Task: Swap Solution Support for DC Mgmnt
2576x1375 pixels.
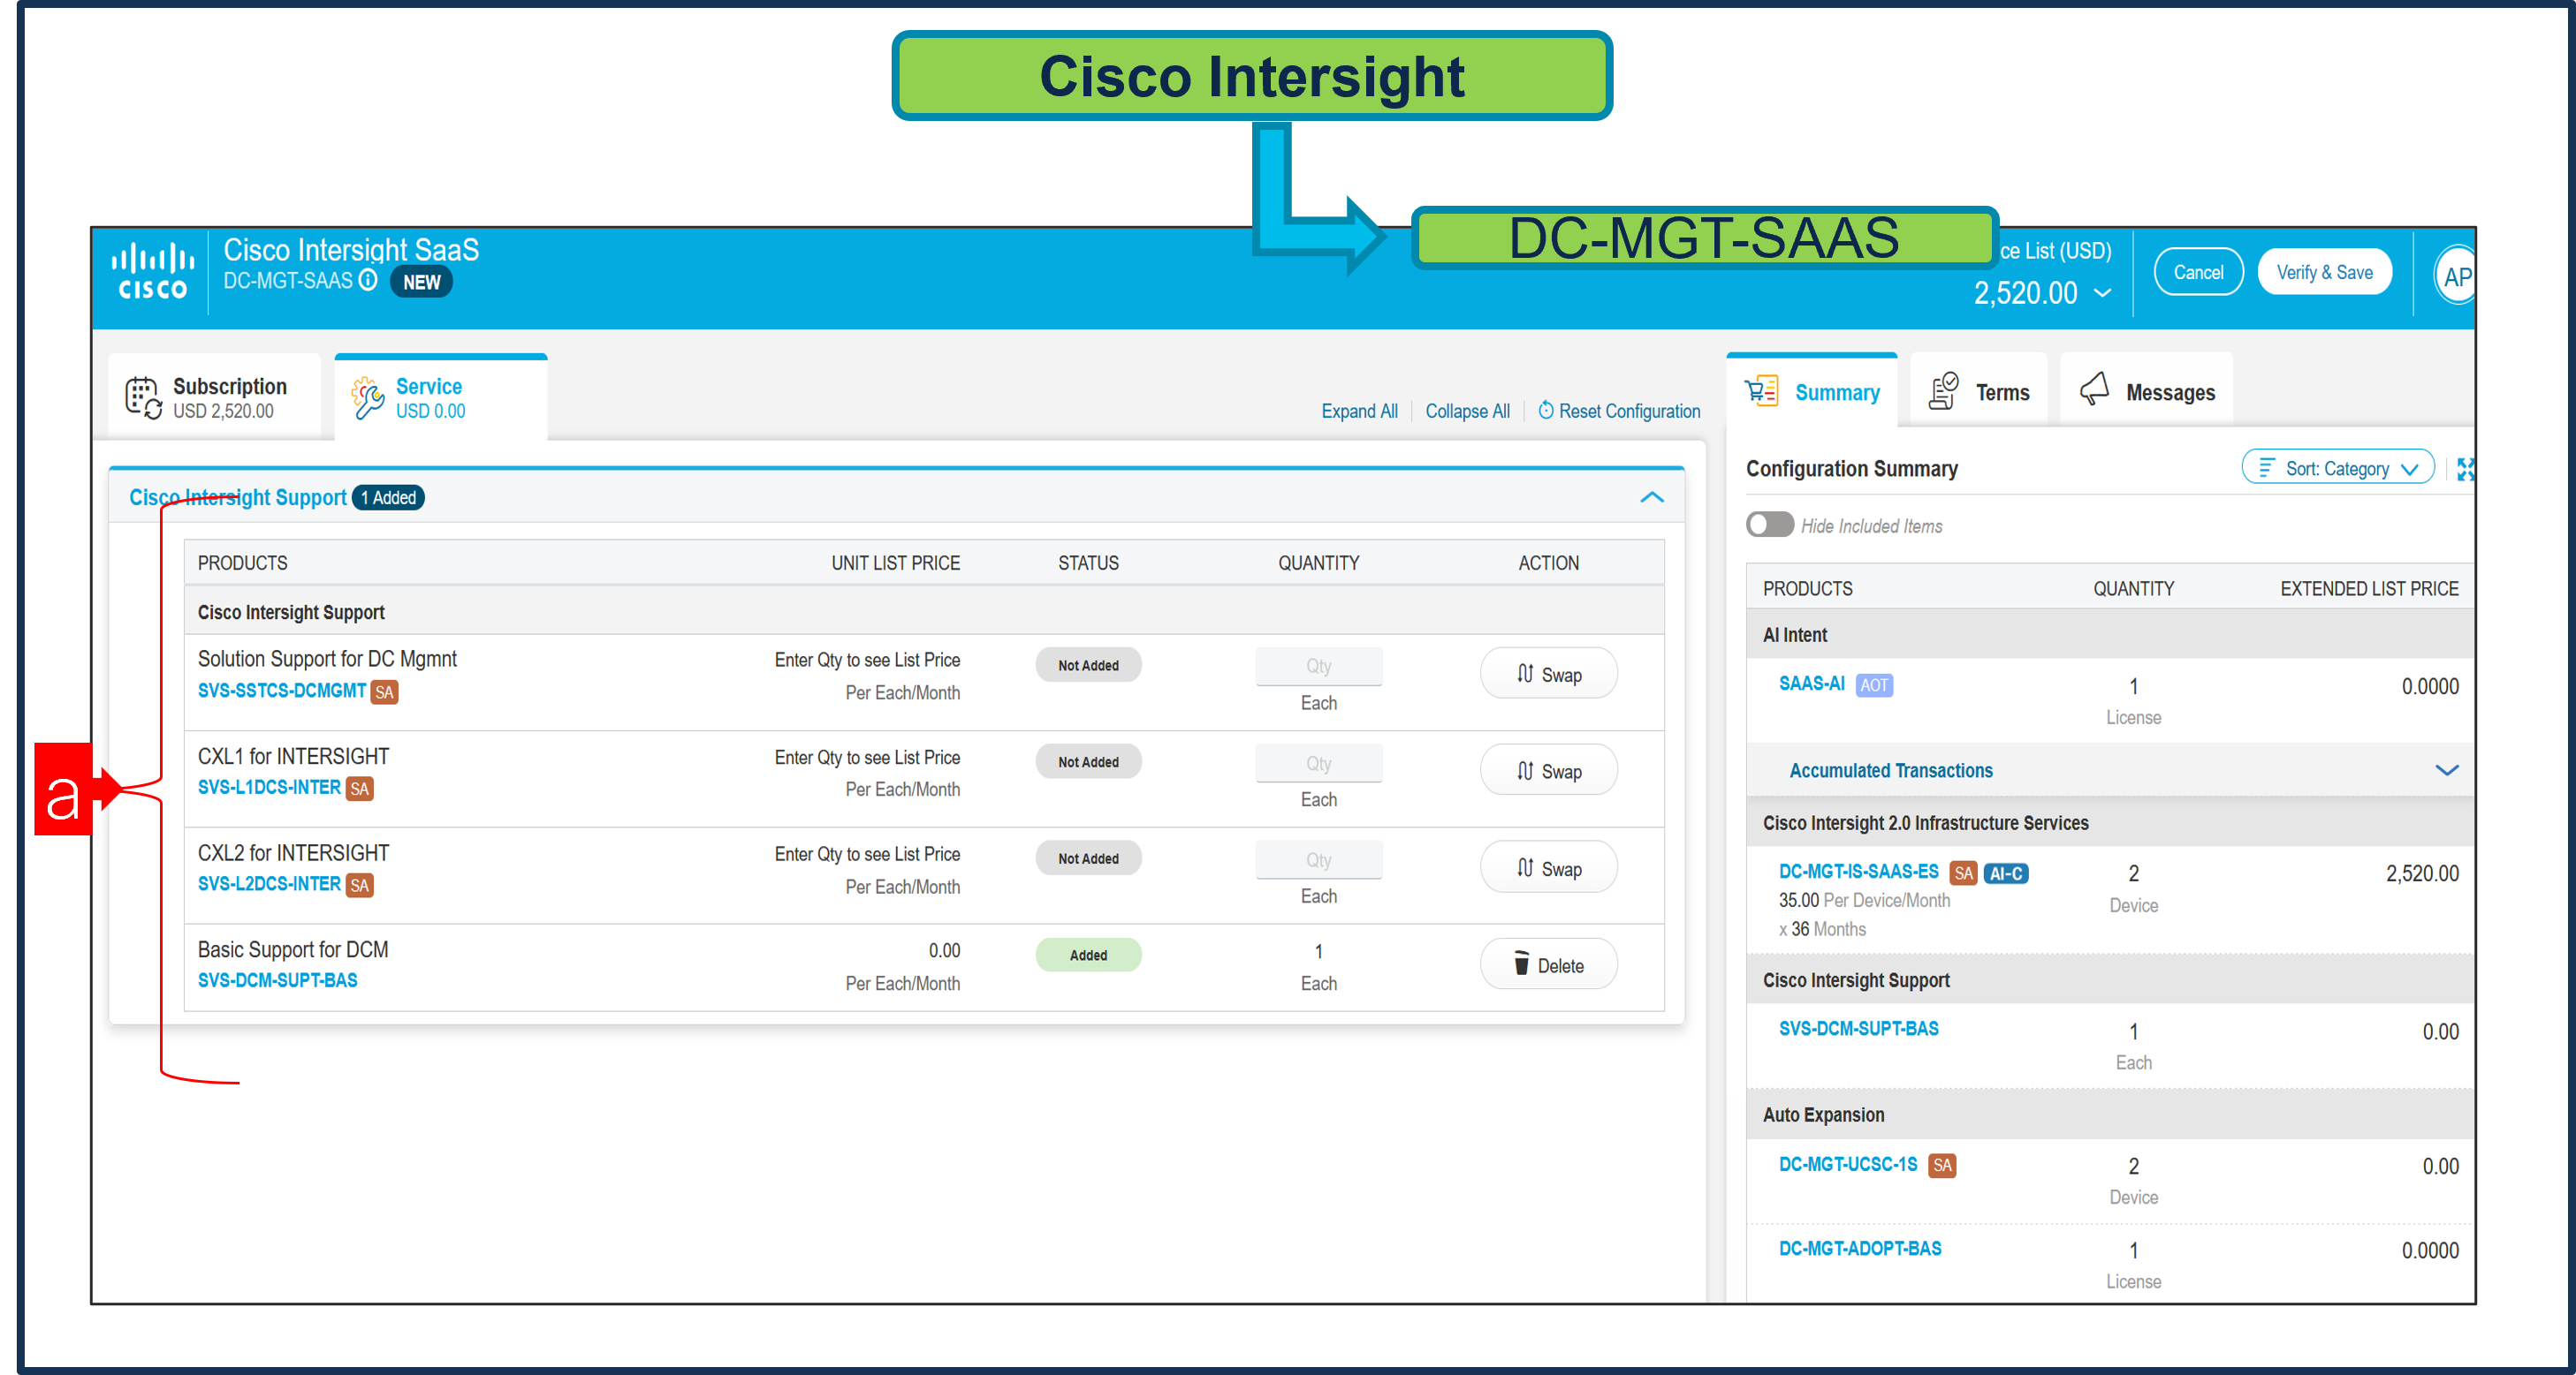Action: coord(1547,674)
